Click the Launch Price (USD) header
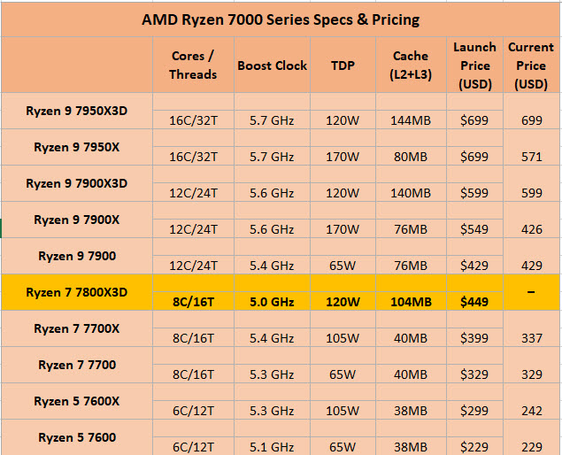Screen dimensions: 562x455 (474, 66)
